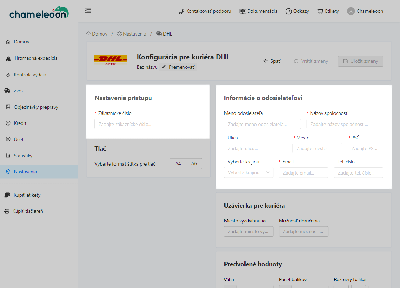400x288 pixels.
Task: Click the Späť back button
Action: pos(272,61)
